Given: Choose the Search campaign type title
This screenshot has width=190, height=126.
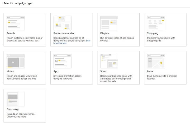Looking at the screenshot, I should (11, 34).
